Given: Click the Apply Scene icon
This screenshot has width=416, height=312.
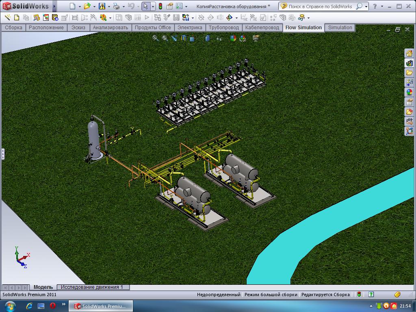Looking at the screenshot, I should (243, 38).
